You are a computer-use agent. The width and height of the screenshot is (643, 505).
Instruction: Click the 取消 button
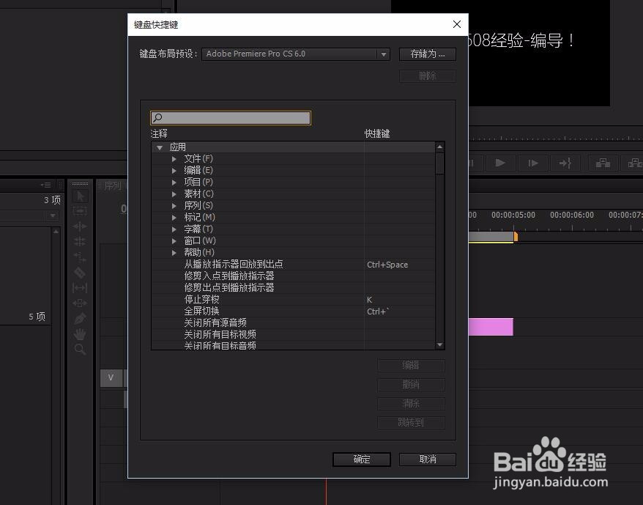427,460
